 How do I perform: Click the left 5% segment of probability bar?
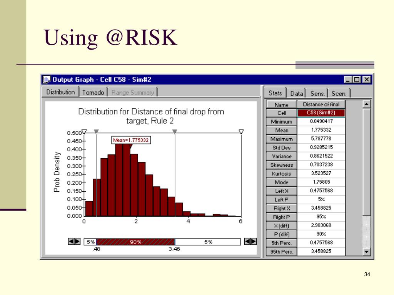(90, 242)
